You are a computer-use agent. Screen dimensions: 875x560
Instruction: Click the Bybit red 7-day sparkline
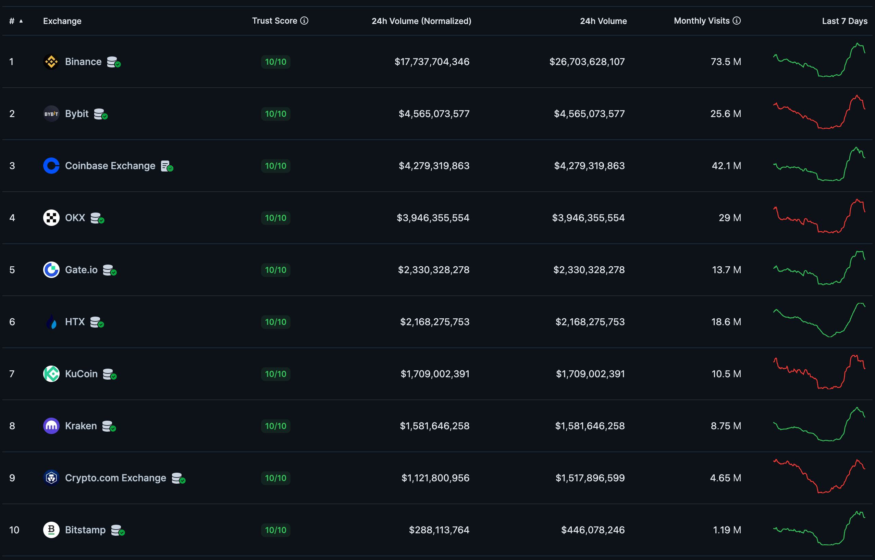pos(819,113)
